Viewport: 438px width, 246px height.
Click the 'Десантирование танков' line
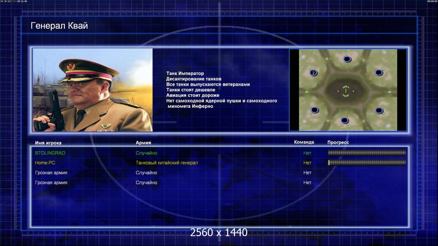click(x=194, y=79)
